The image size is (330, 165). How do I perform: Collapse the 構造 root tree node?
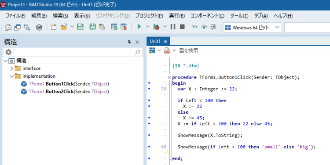6,61
